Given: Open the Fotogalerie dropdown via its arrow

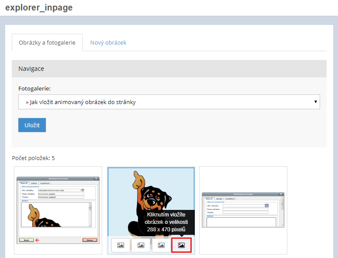Looking at the screenshot, I should point(315,102).
